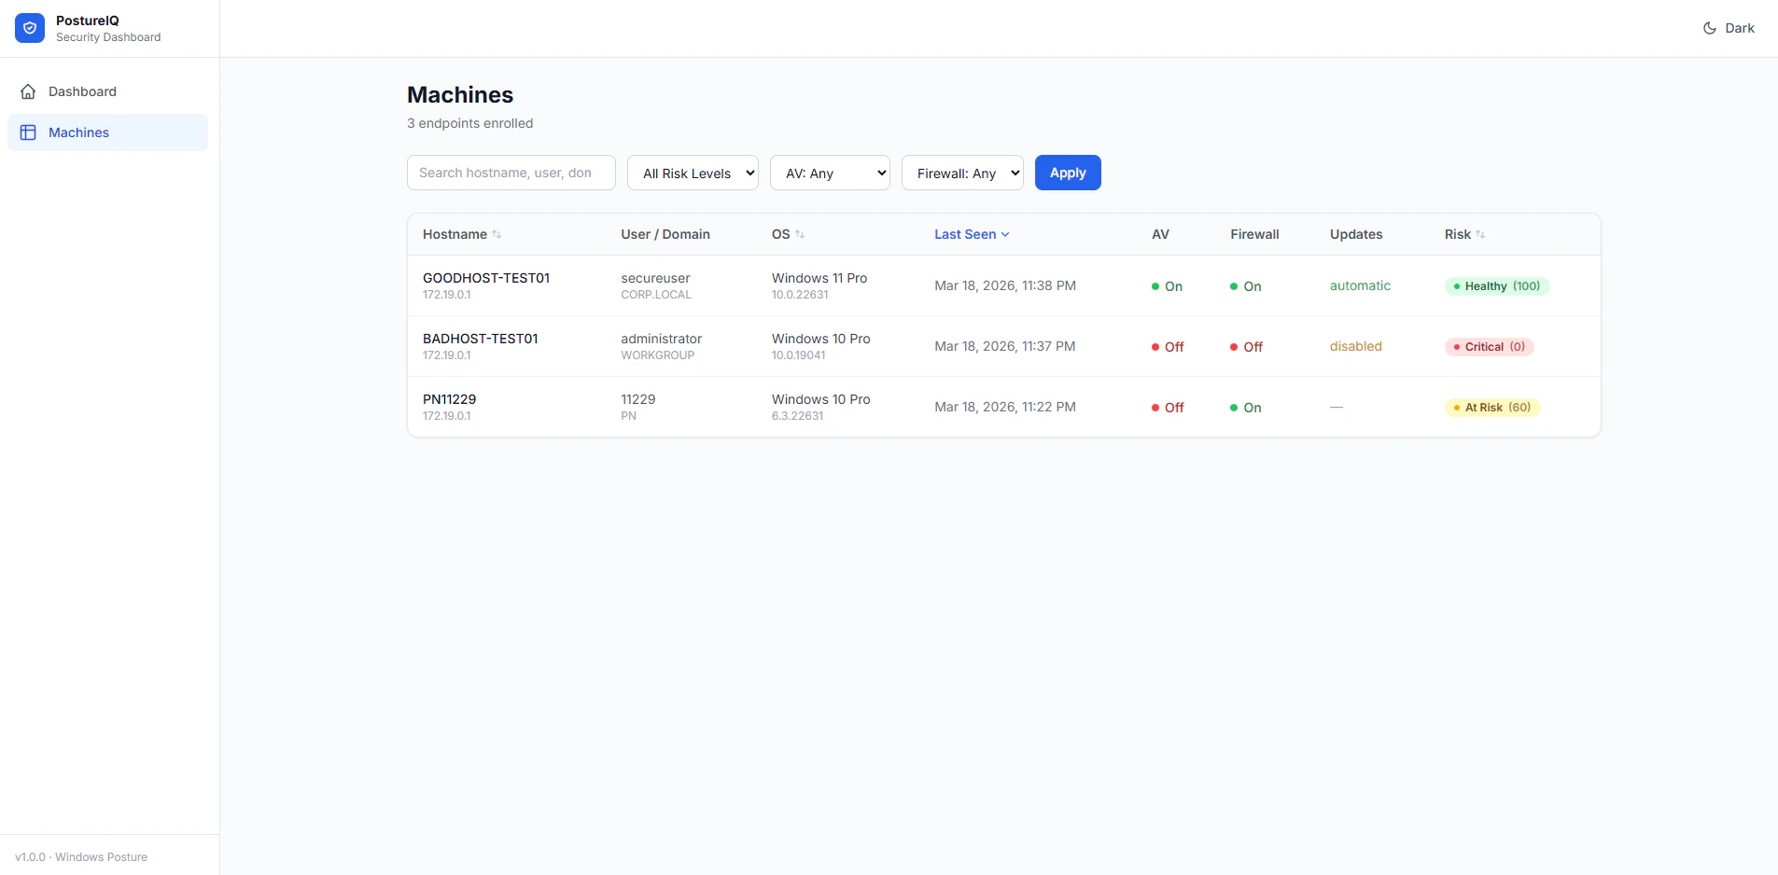
Task: Open BADHOST-TEST01 machine row
Action: tap(1004, 346)
